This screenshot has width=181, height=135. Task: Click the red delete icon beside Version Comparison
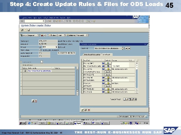(x=42, y=35)
